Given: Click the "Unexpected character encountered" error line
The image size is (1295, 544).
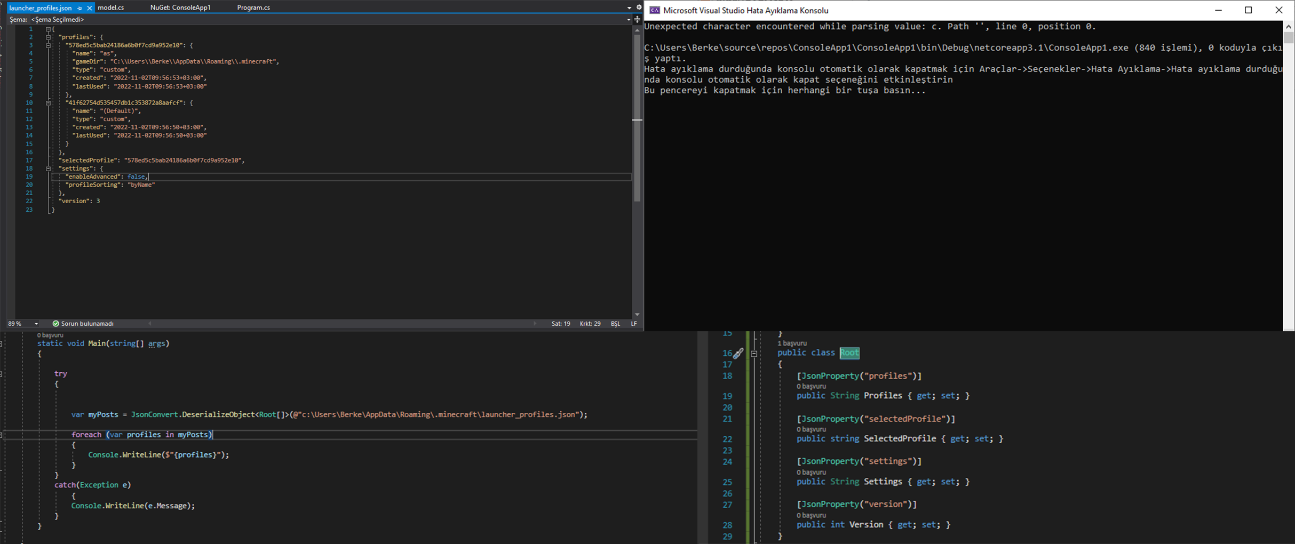Looking at the screenshot, I should (870, 26).
